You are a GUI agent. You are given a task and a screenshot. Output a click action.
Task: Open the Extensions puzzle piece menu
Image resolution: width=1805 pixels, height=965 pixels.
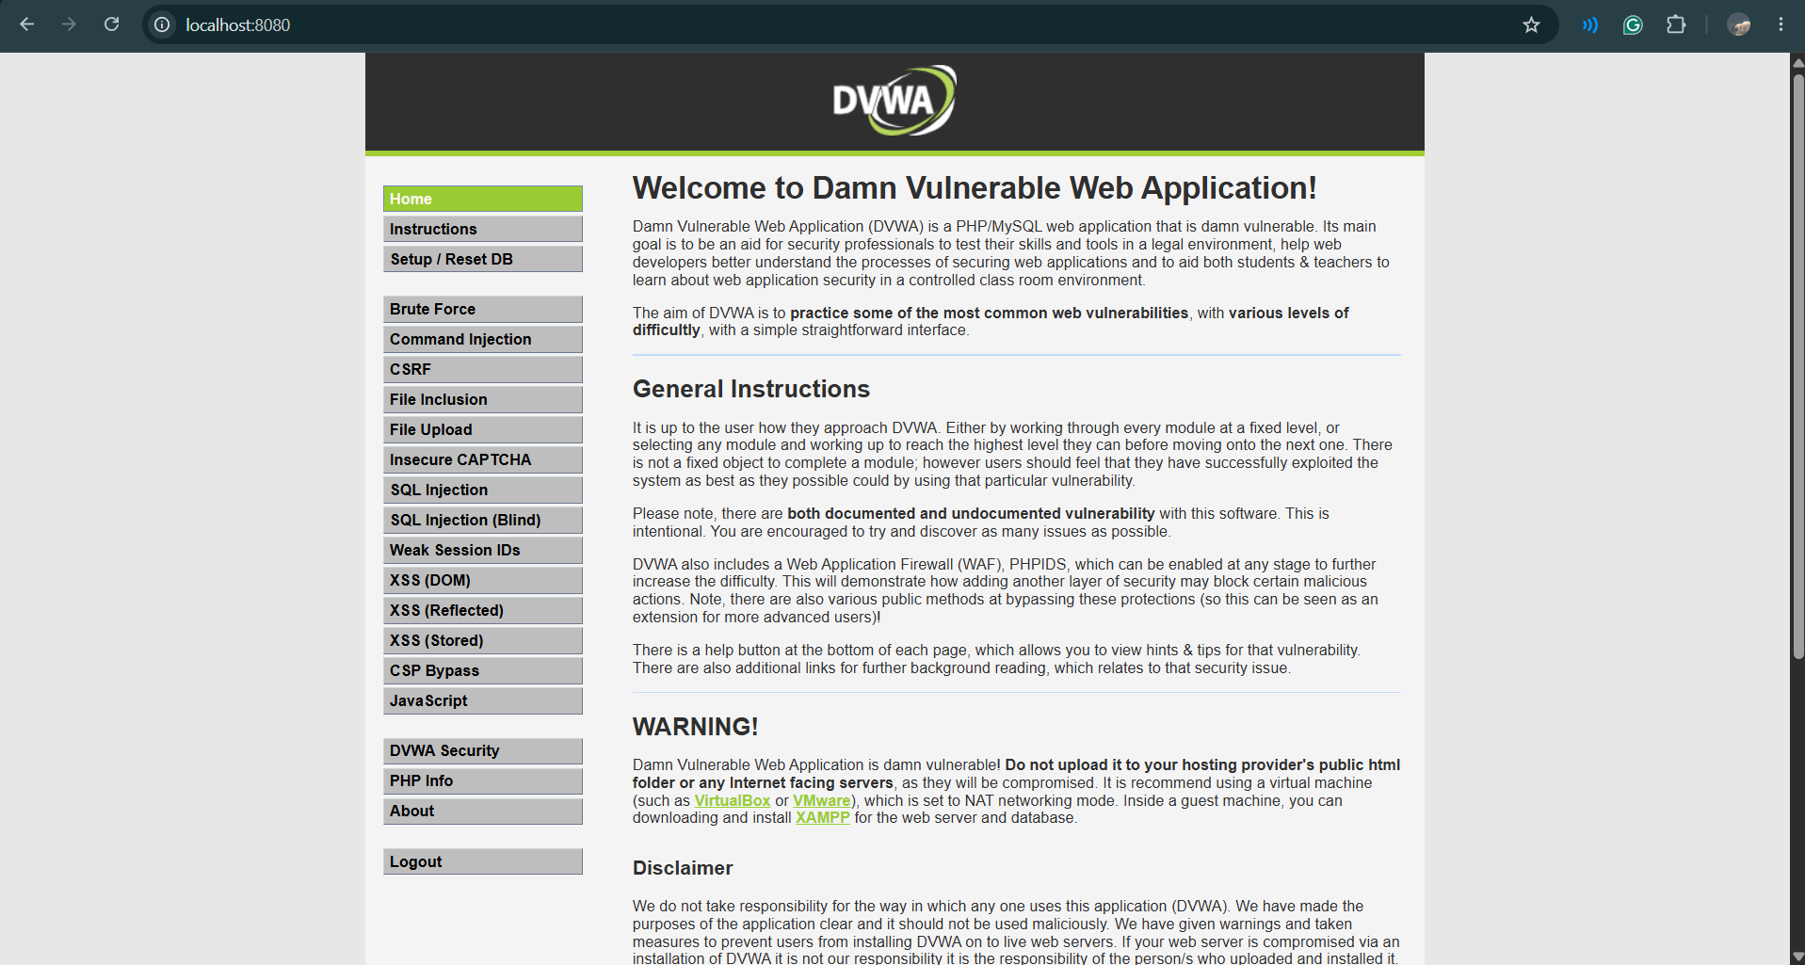tap(1676, 24)
